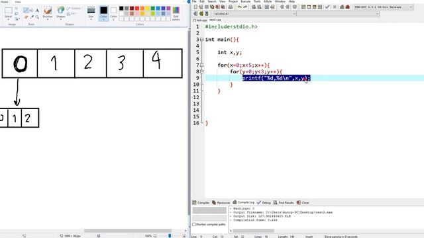Click the highlighted printf statement on line 9
The image size is (424, 238).
point(276,78)
